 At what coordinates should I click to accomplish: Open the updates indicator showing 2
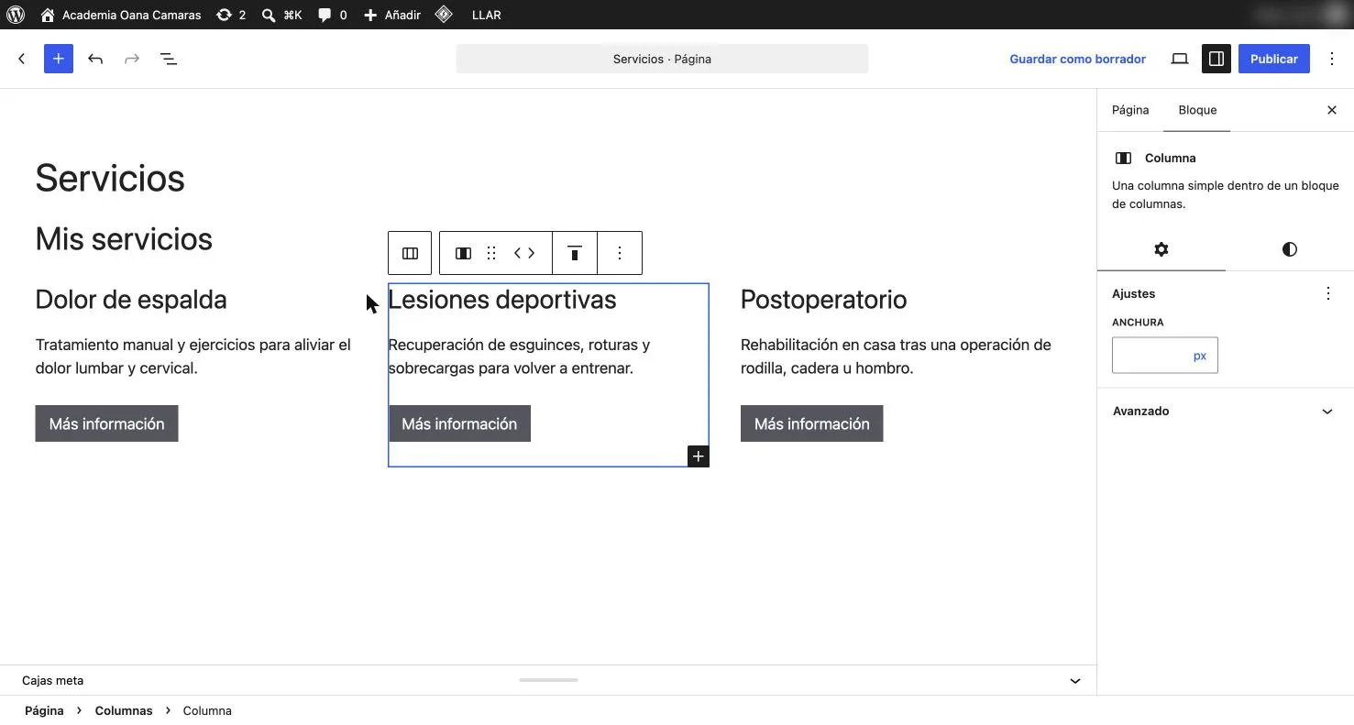click(x=231, y=15)
